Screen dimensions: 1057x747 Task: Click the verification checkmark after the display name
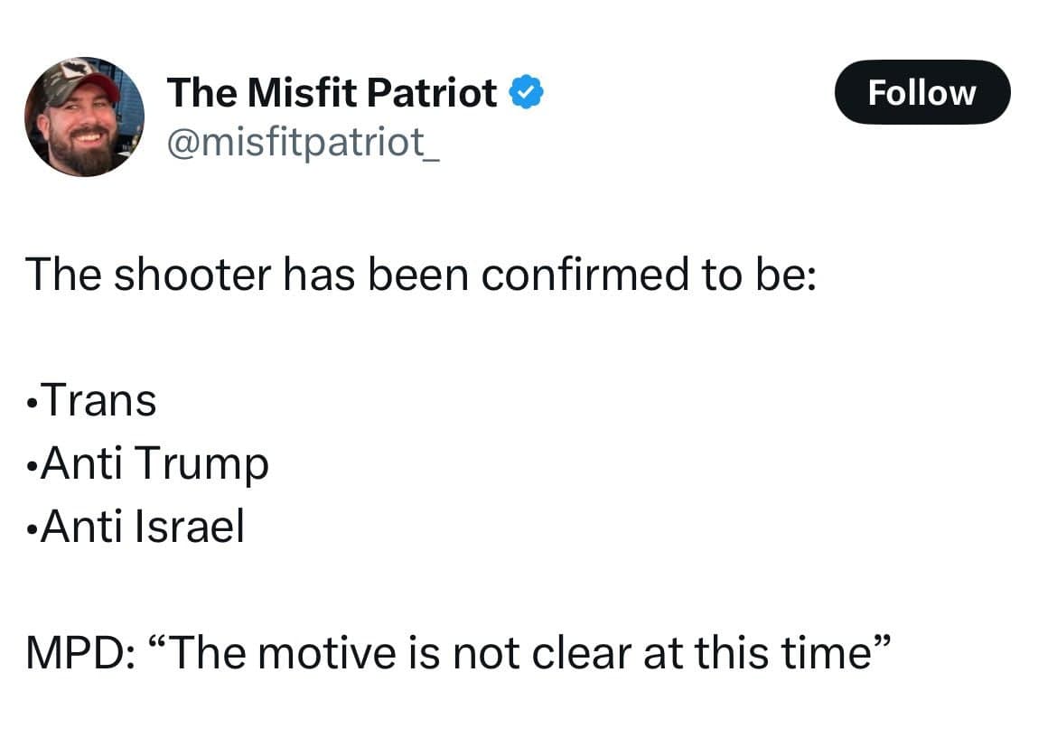click(528, 90)
